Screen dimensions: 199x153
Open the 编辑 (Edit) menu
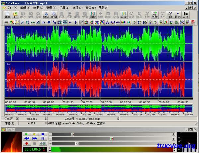pyautogui.click(x=25, y=8)
